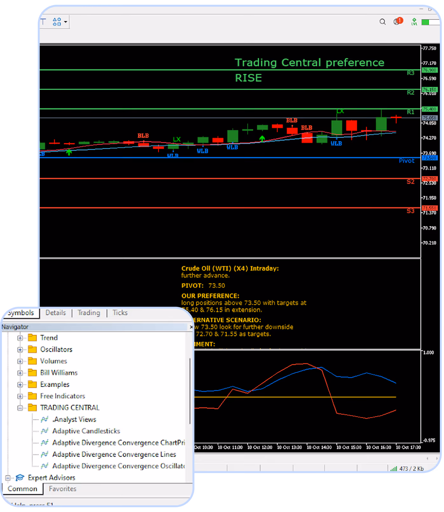This screenshot has width=444, height=512.
Task: Select the Expert Advisors tree item
Action: [x=52, y=478]
